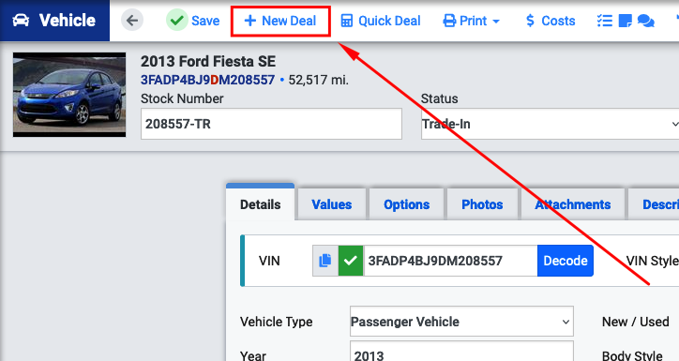Click into the VIN input field
The height and width of the screenshot is (361, 679).
450,261
